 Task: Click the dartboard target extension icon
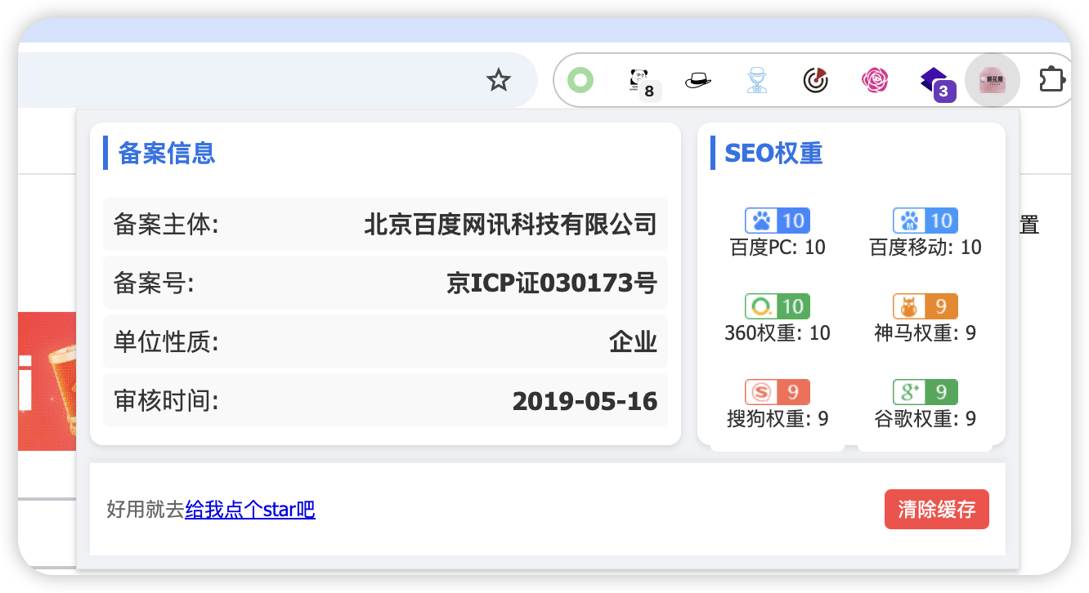(816, 79)
